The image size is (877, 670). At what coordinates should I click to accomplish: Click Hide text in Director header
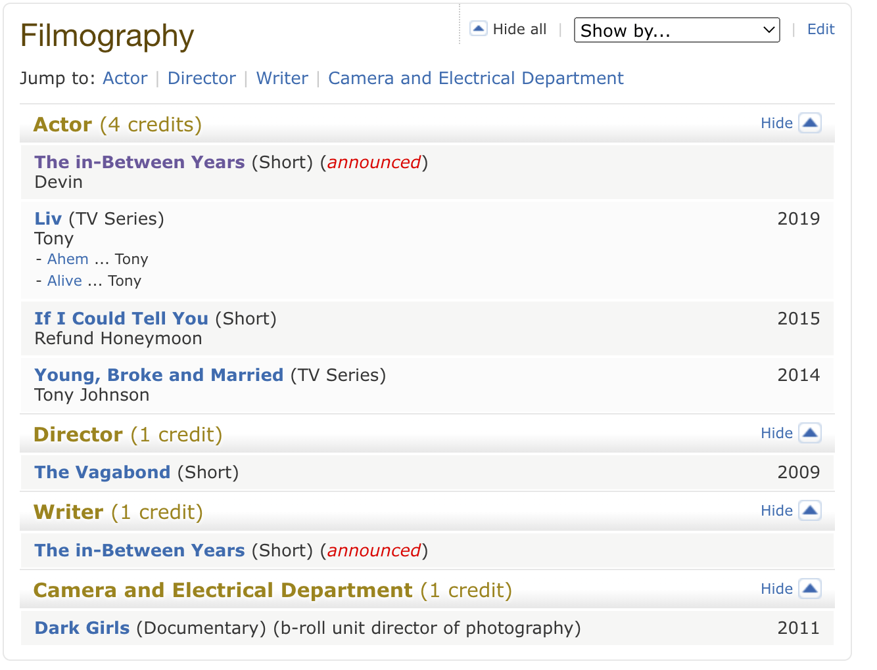point(776,433)
